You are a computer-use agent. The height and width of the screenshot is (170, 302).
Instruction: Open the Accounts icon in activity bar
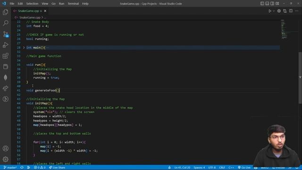(5, 148)
